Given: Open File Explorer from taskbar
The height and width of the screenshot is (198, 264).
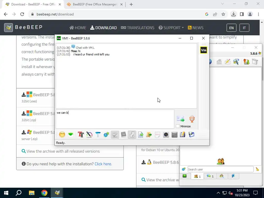Looking at the screenshot, I should 31,193.
